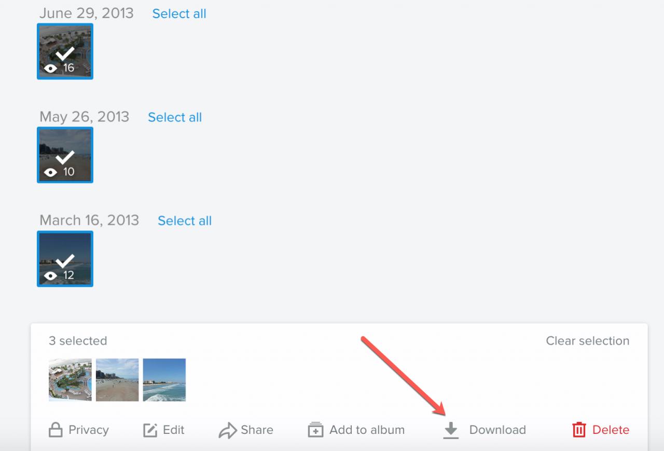The image size is (664, 451).
Task: Click the Add to album icon
Action: click(315, 430)
